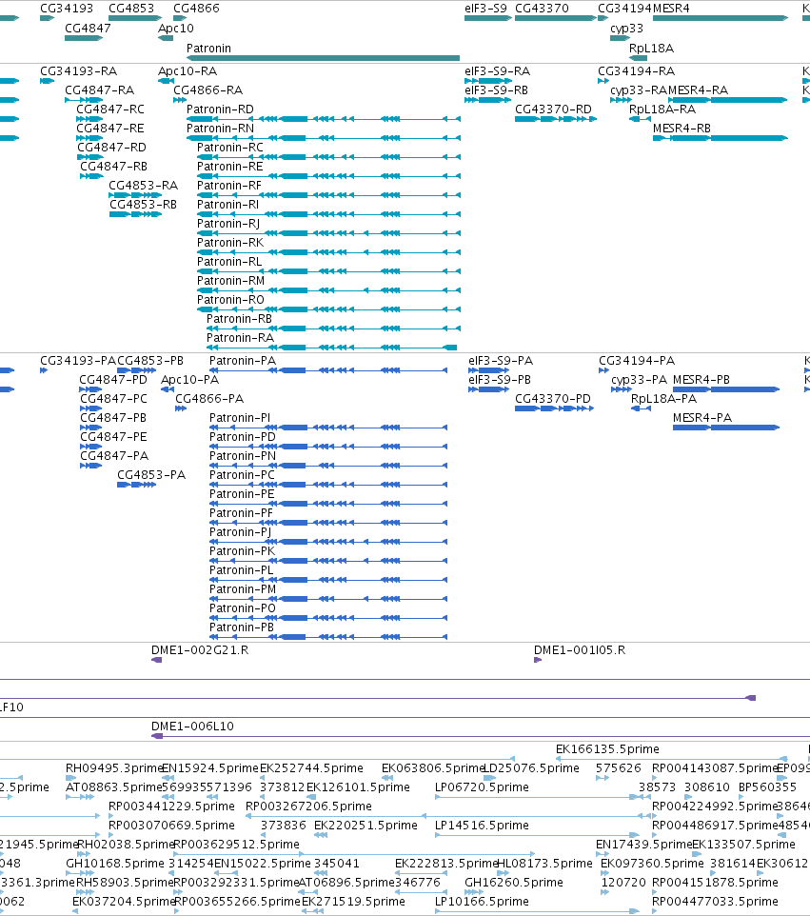Click the EK252744.5prime EST label

311,767
